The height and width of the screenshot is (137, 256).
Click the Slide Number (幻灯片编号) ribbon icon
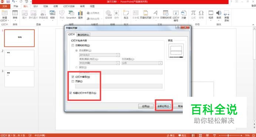point(176,13)
